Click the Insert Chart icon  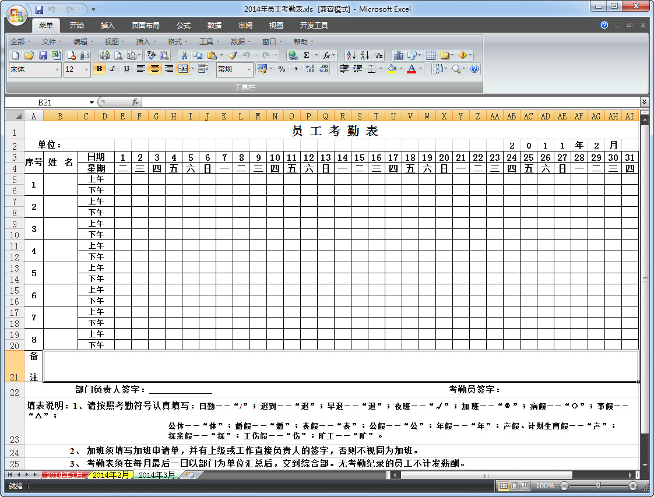[398, 55]
